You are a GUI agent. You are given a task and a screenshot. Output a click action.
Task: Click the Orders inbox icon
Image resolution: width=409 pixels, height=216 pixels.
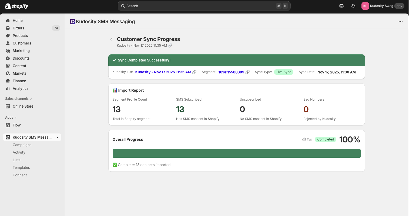(x=8, y=28)
